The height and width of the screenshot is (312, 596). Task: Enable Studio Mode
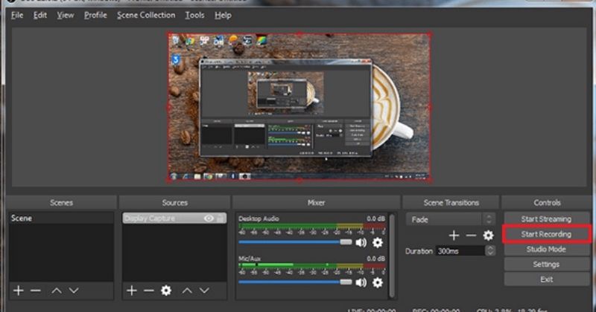point(546,249)
